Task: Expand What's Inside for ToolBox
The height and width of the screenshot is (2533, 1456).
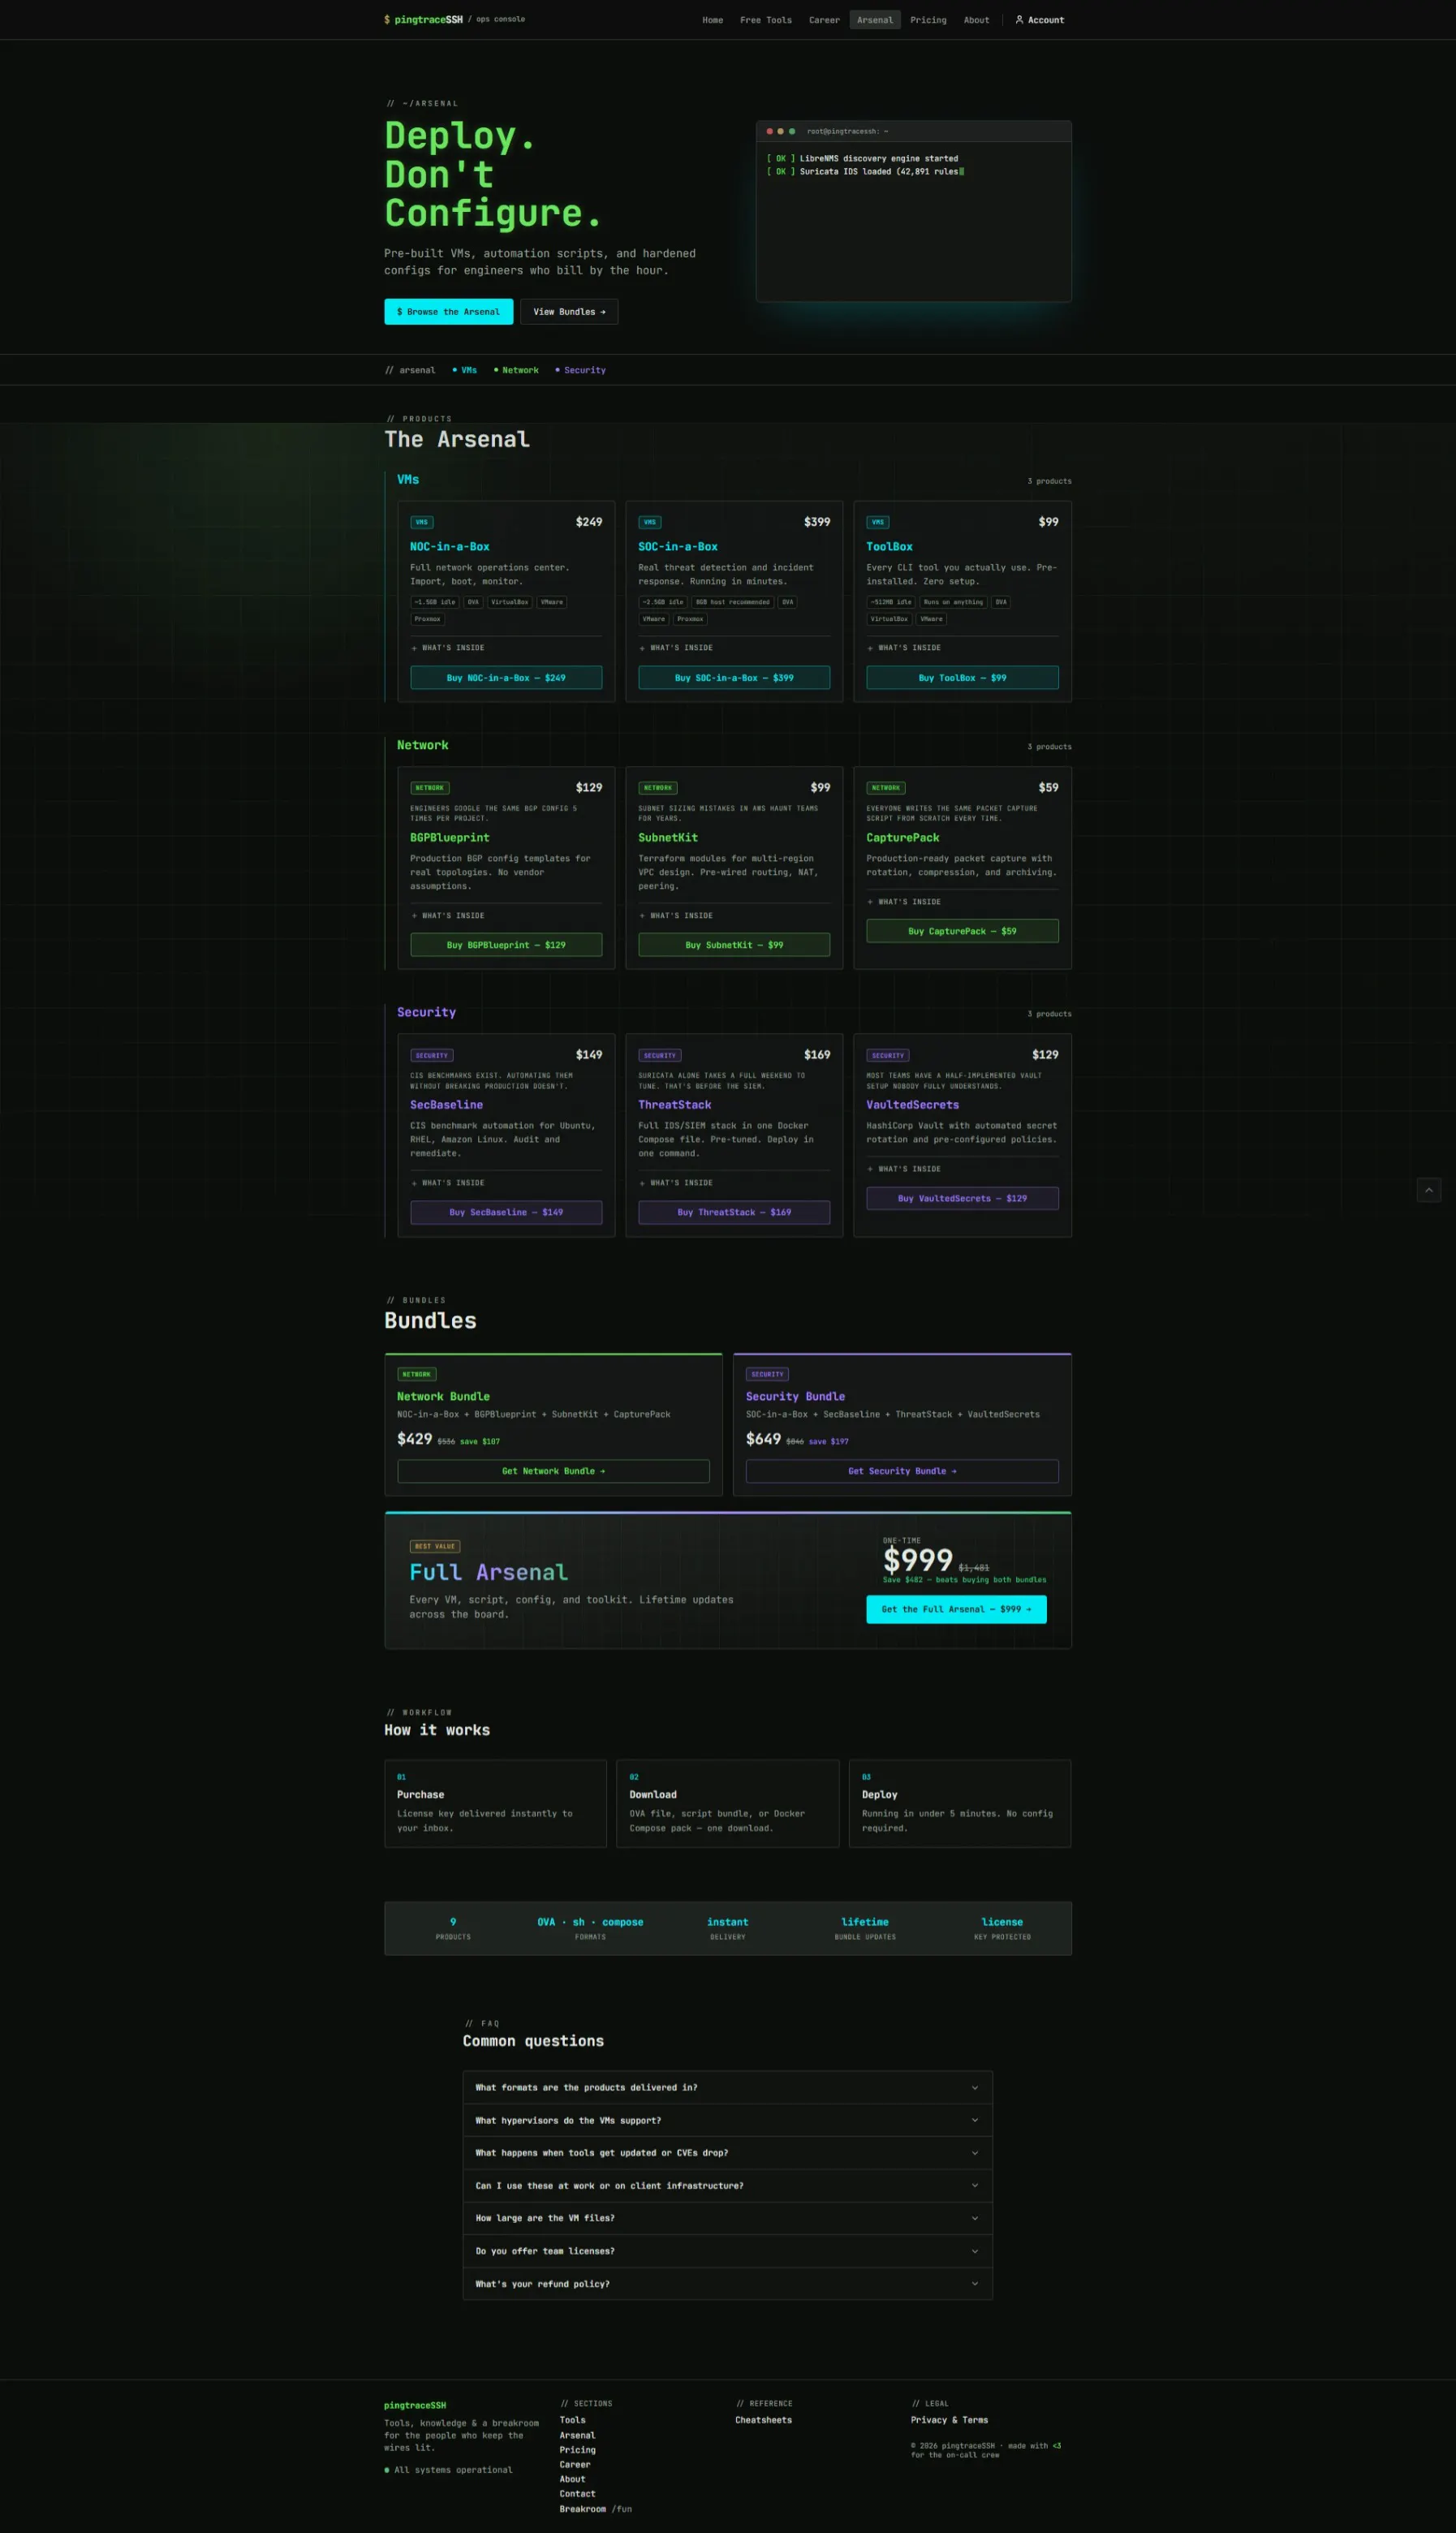Action: (962, 648)
